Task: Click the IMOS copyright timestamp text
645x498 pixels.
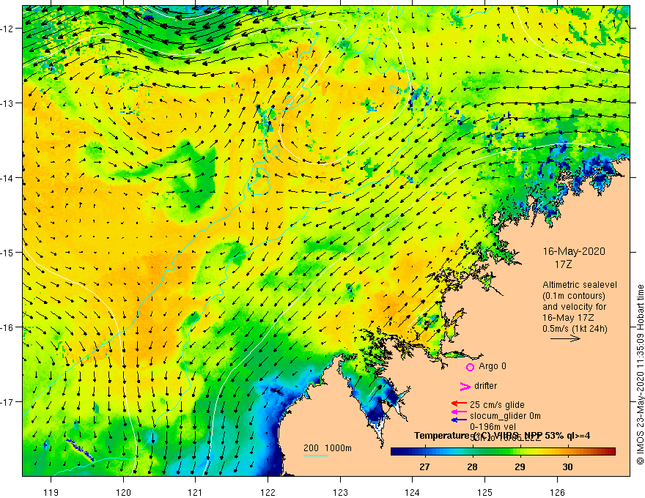Action: 640,375
